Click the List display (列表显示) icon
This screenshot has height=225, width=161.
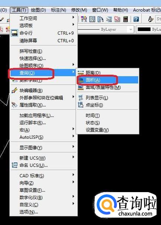coord(81,98)
